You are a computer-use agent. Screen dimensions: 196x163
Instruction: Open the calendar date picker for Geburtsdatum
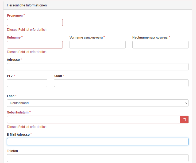point(184,120)
